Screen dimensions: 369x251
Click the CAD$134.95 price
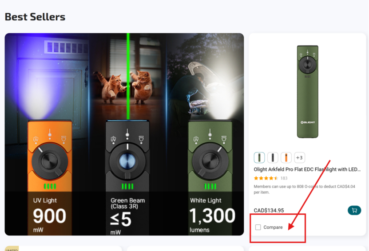point(269,210)
